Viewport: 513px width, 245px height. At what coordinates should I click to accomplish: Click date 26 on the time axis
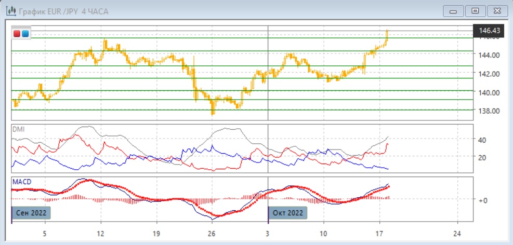tap(211, 233)
